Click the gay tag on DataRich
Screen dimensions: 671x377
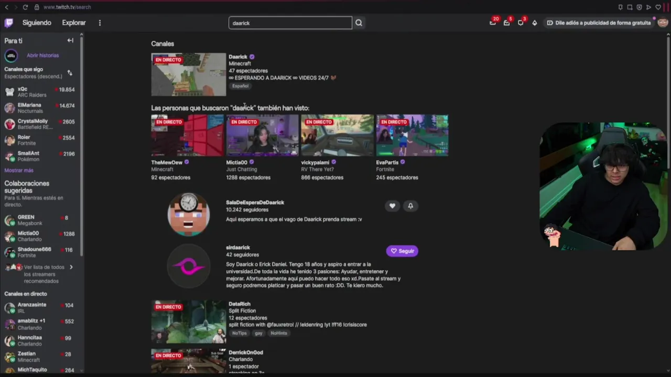pos(258,333)
